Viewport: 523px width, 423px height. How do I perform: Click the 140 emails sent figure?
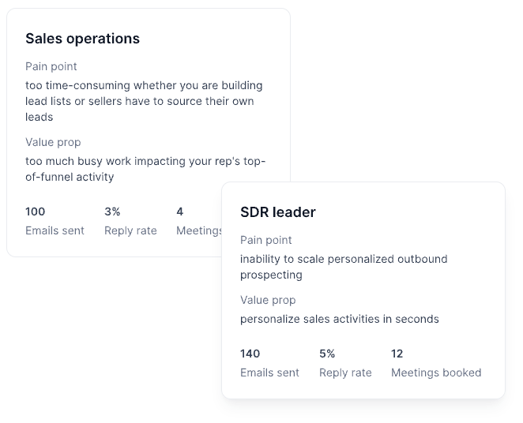coord(250,354)
